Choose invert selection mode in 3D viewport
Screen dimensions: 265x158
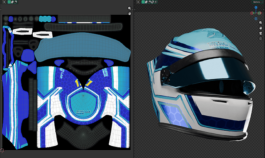tap(152, 2)
